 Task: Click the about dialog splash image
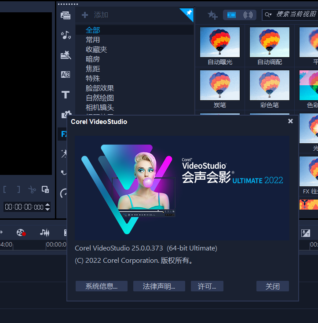point(182,188)
